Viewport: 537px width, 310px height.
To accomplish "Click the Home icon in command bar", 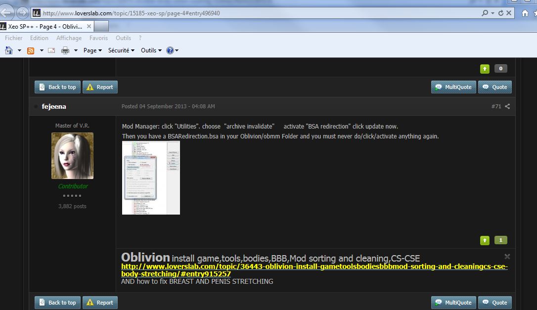I will [x=8, y=50].
